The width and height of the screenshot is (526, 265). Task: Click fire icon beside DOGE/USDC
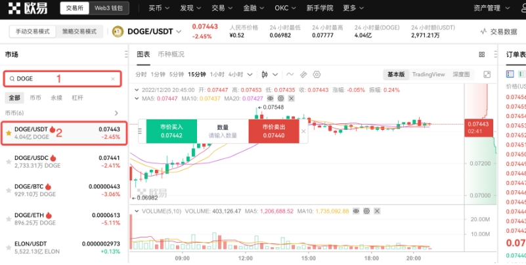[x=53, y=158]
